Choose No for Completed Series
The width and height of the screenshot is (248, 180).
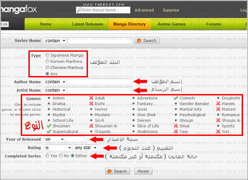pyautogui.click(x=60, y=156)
